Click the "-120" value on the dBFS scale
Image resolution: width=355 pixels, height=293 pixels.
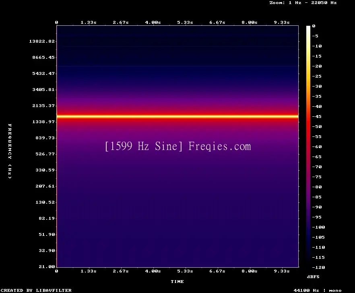[318, 267]
